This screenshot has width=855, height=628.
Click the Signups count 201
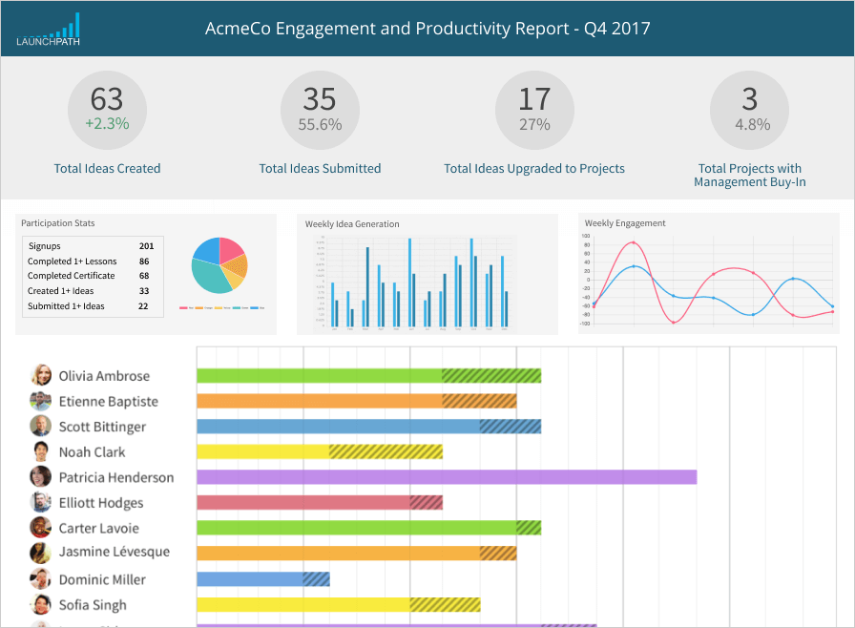(x=146, y=246)
